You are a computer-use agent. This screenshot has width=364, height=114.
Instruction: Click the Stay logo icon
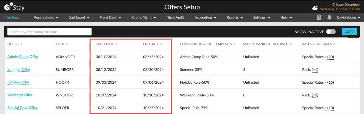pos(7,7)
